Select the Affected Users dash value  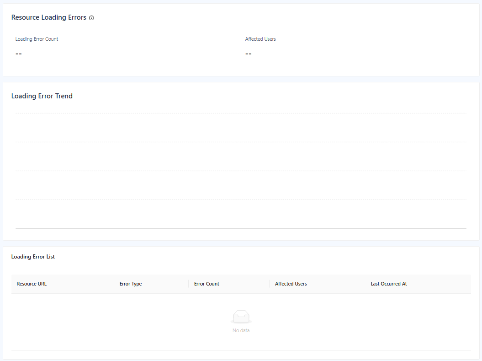(x=249, y=54)
